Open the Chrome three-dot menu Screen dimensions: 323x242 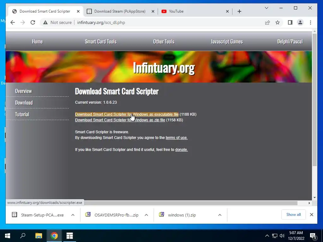[x=310, y=22]
